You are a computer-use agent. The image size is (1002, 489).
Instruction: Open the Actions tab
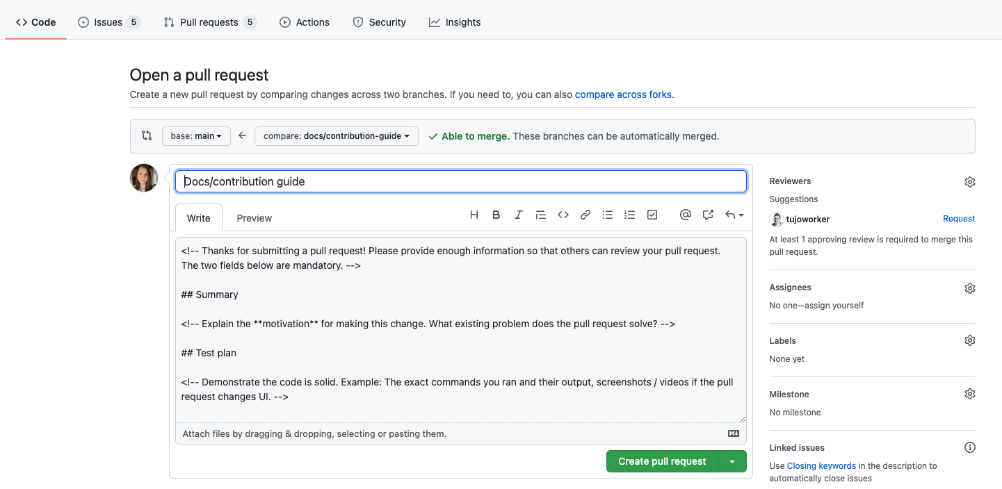coord(305,22)
